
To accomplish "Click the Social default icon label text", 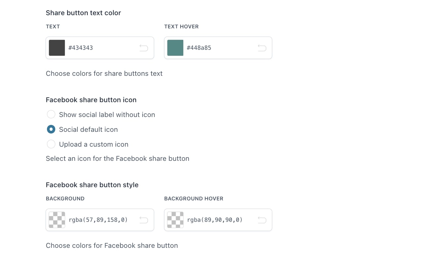I will (x=88, y=130).
